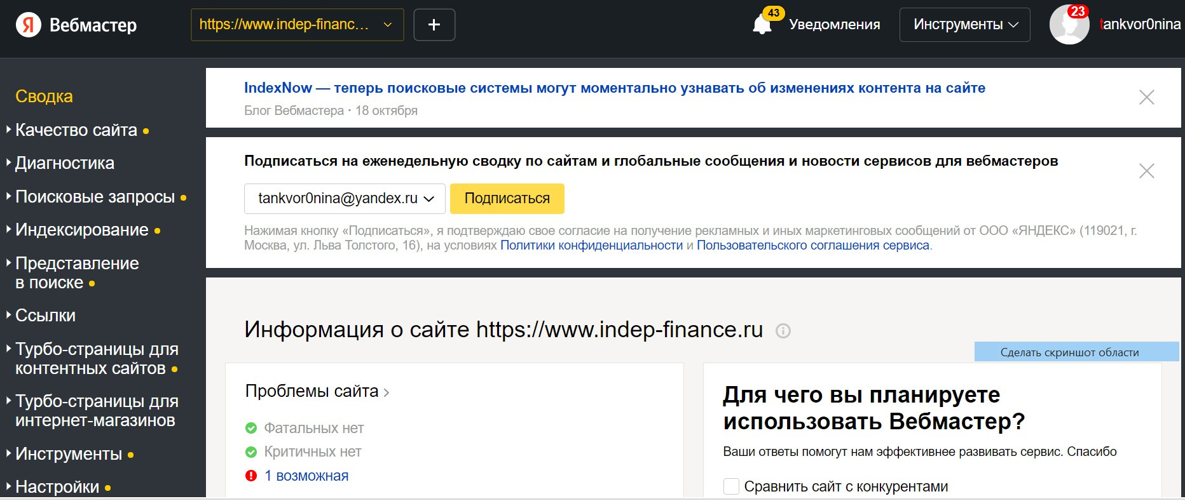Click the green check next to Критичных нет
Screen dimensions: 1185x501
pyautogui.click(x=251, y=452)
